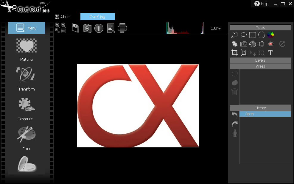
Task: Choose the camera tool in Tools panel
Action: [244, 44]
